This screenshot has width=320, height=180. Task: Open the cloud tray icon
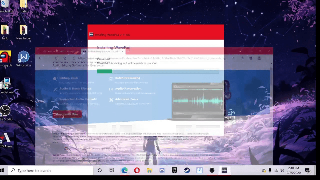click(x=264, y=171)
